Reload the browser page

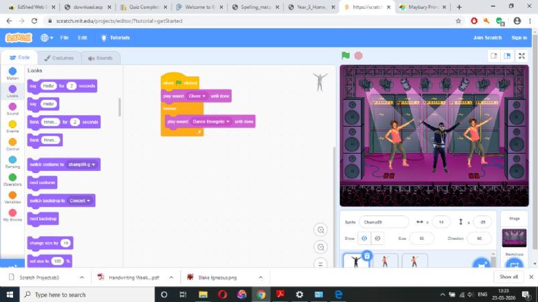click(34, 21)
